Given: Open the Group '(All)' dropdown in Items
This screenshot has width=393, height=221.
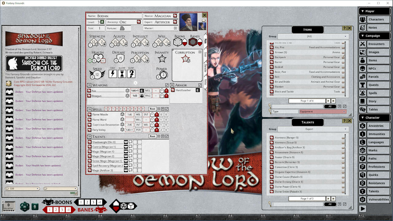Looking at the screenshot, I should point(313,36).
